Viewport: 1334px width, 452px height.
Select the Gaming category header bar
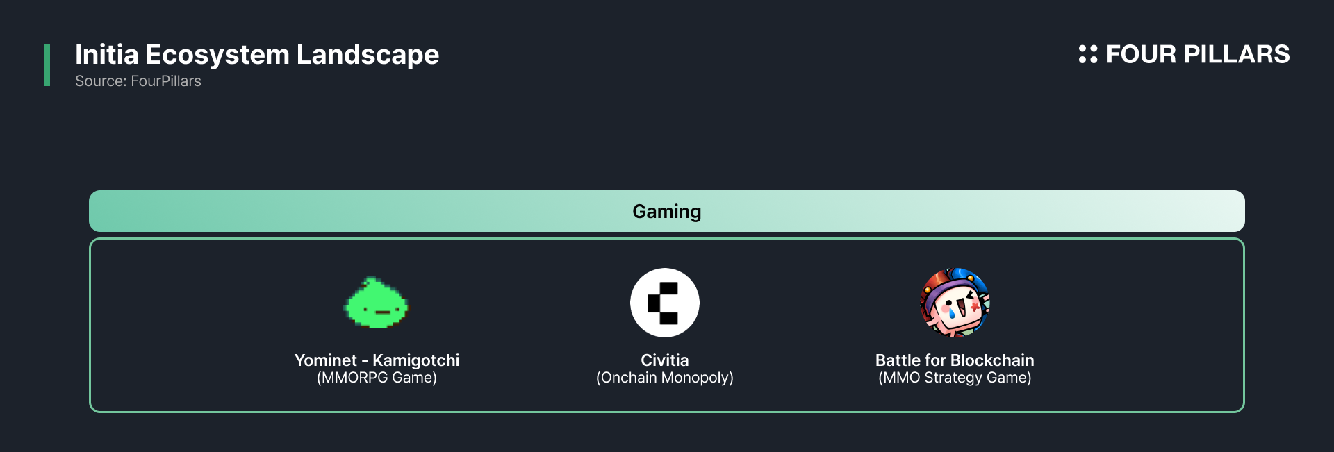pyautogui.click(x=667, y=211)
